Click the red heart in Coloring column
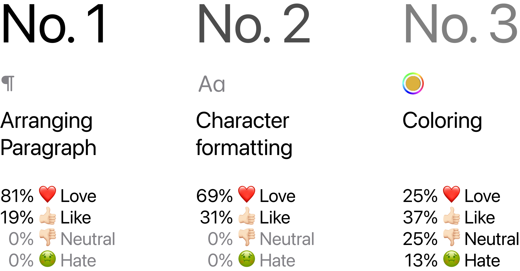This screenshot has width=520, height=271. 452,194
